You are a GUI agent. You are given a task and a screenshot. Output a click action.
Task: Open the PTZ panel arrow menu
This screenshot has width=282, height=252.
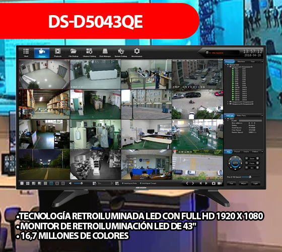pos(262,152)
